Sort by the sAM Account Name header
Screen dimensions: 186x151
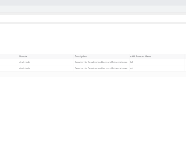pyautogui.click(x=141, y=57)
